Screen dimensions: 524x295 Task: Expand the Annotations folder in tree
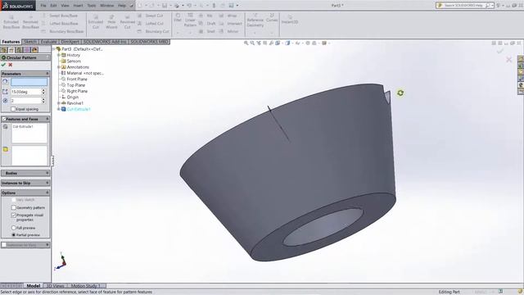point(58,67)
